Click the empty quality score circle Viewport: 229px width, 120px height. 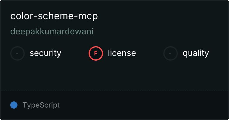click(x=171, y=53)
